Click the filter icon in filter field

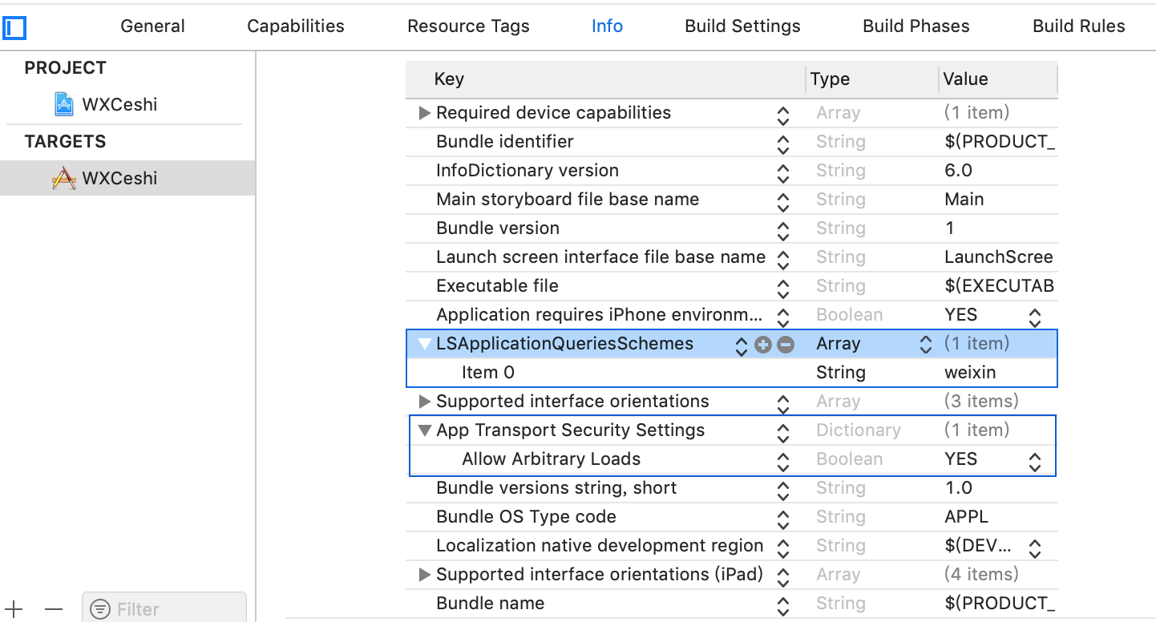click(100, 610)
